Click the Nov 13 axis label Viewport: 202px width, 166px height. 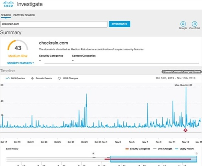coord(185,142)
